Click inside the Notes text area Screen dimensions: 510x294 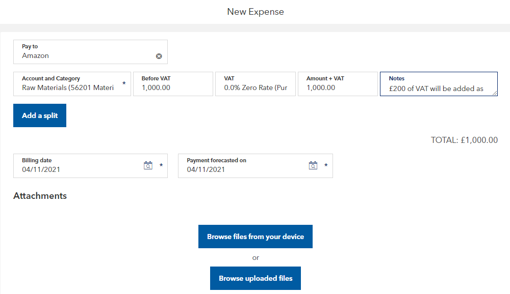coord(436,89)
